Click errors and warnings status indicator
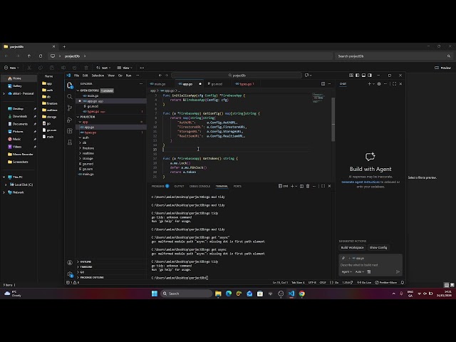This screenshot has width=456, height=342. (73, 282)
